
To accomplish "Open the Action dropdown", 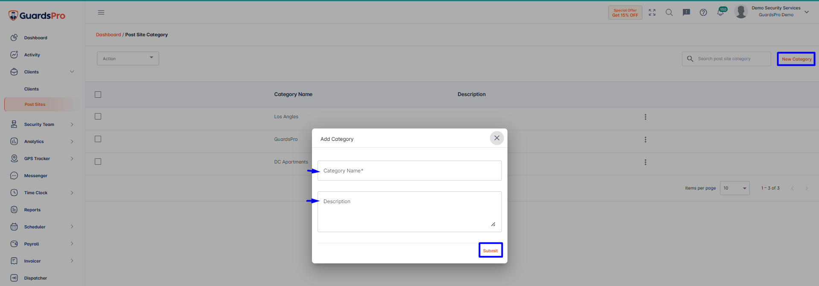I will 128,58.
